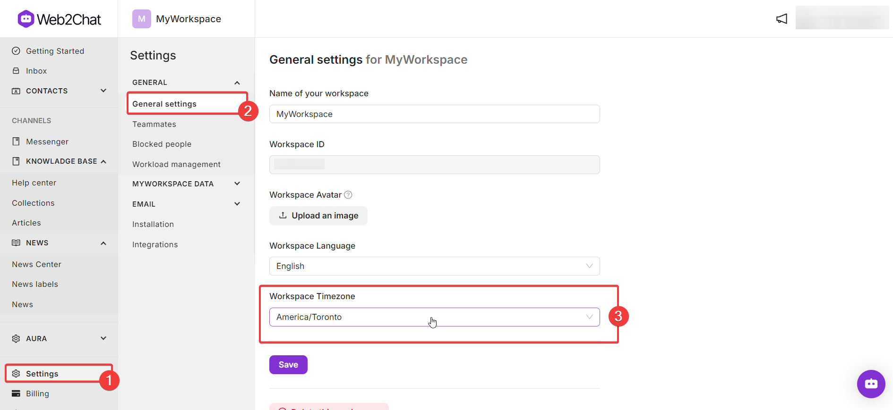Click the workspace name input field
893x410 pixels.
coord(435,114)
